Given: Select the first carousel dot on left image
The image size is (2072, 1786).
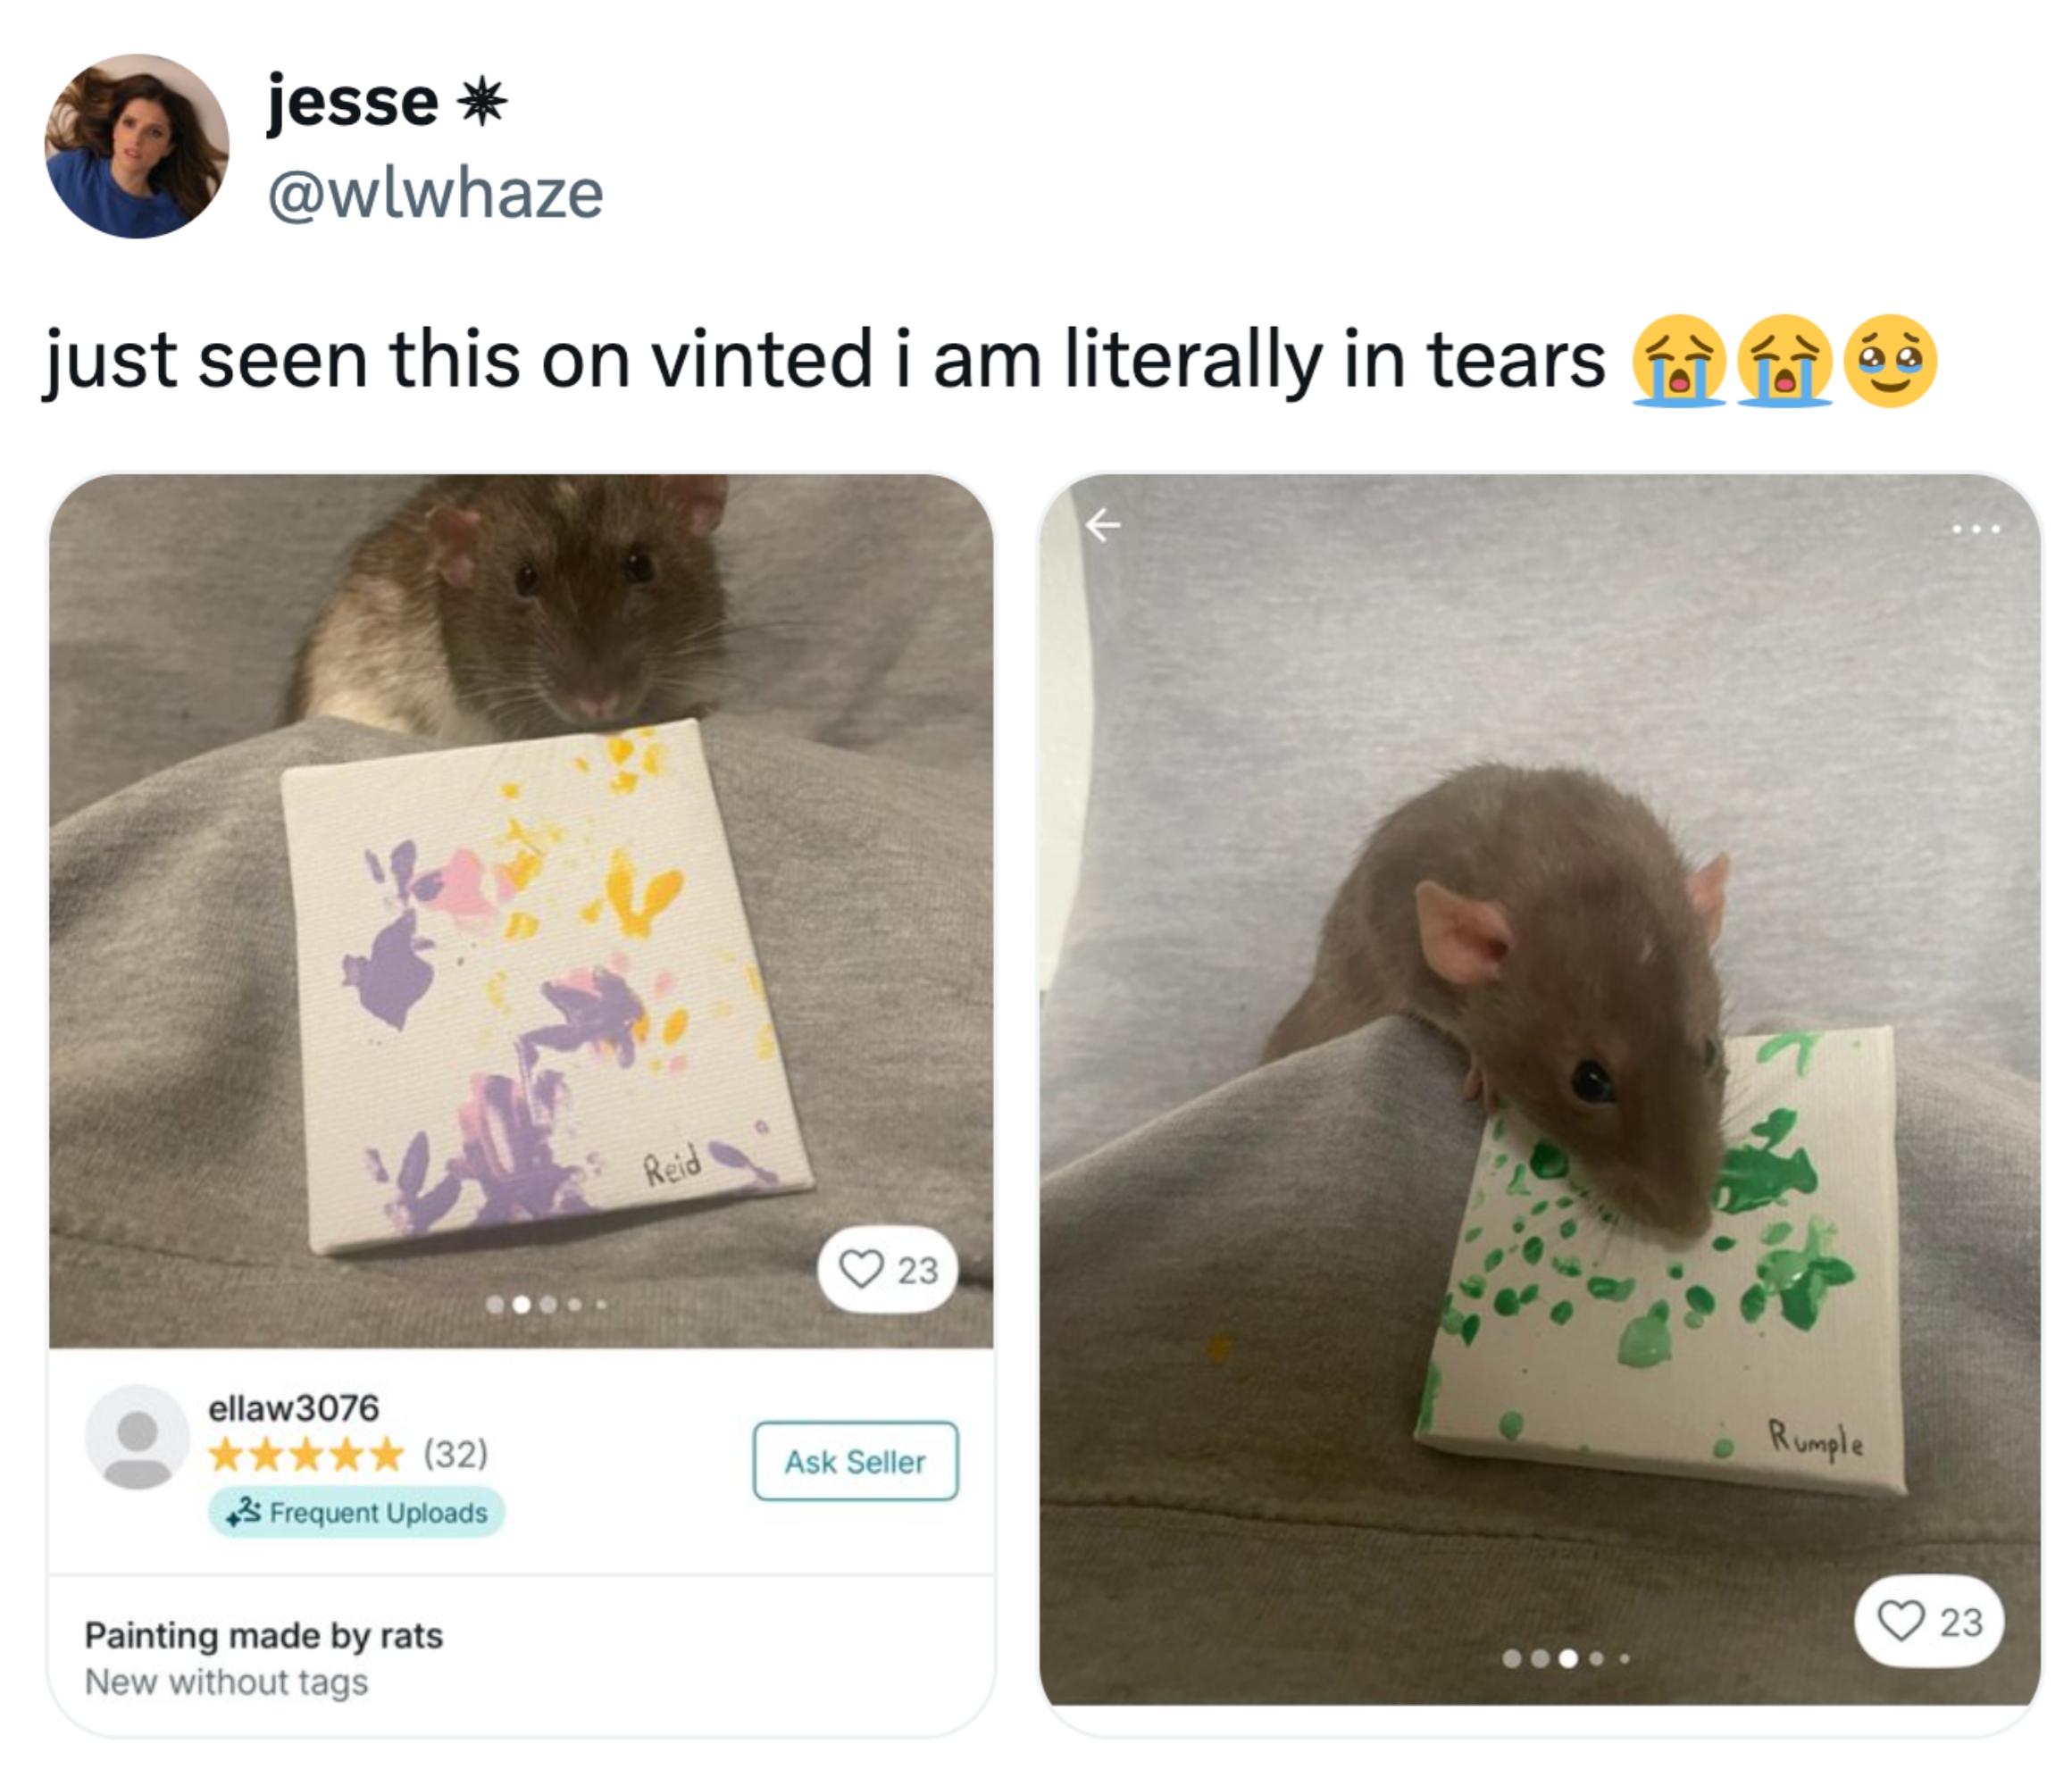Looking at the screenshot, I should (x=494, y=1304).
